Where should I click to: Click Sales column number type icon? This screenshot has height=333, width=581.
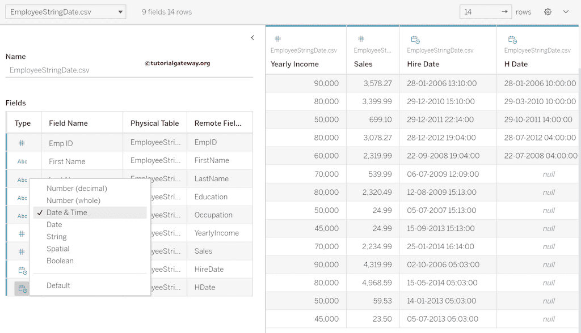(361, 39)
